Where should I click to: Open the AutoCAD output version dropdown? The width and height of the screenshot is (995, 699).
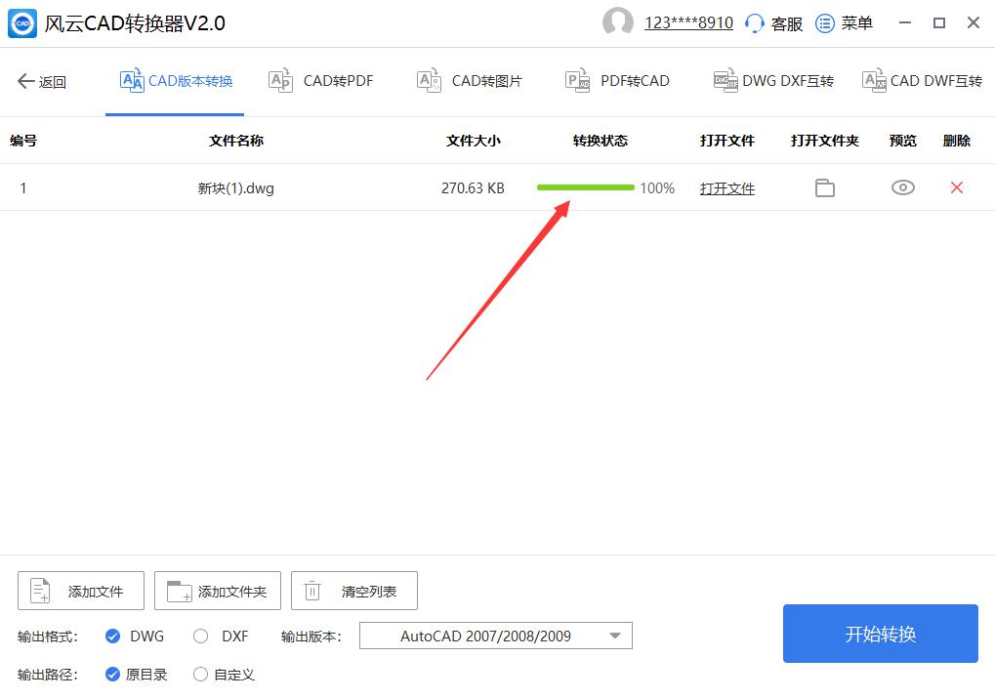495,636
